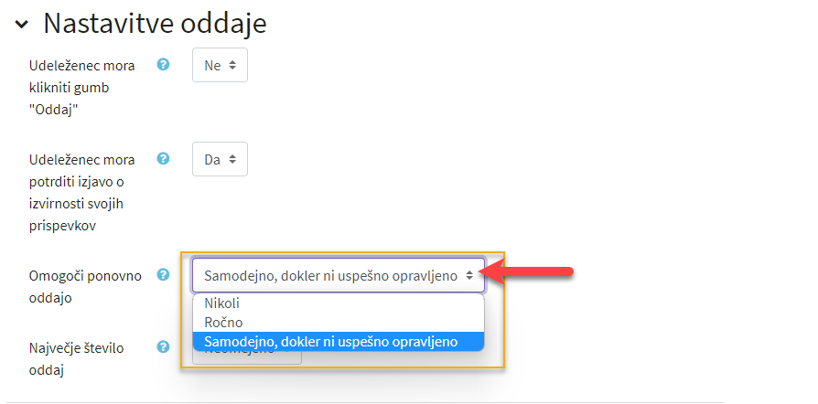818x404 pixels.
Task: Open help for izjavo o izvirnosti setting
Action: (163, 158)
